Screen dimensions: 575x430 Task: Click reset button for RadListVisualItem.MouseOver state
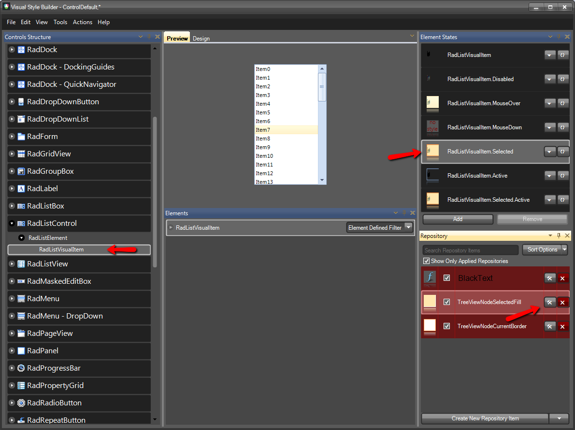[562, 103]
